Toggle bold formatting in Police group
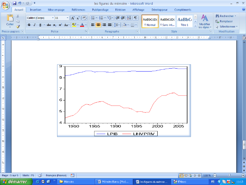This screenshot has width=246, height=185. (x=29, y=25)
